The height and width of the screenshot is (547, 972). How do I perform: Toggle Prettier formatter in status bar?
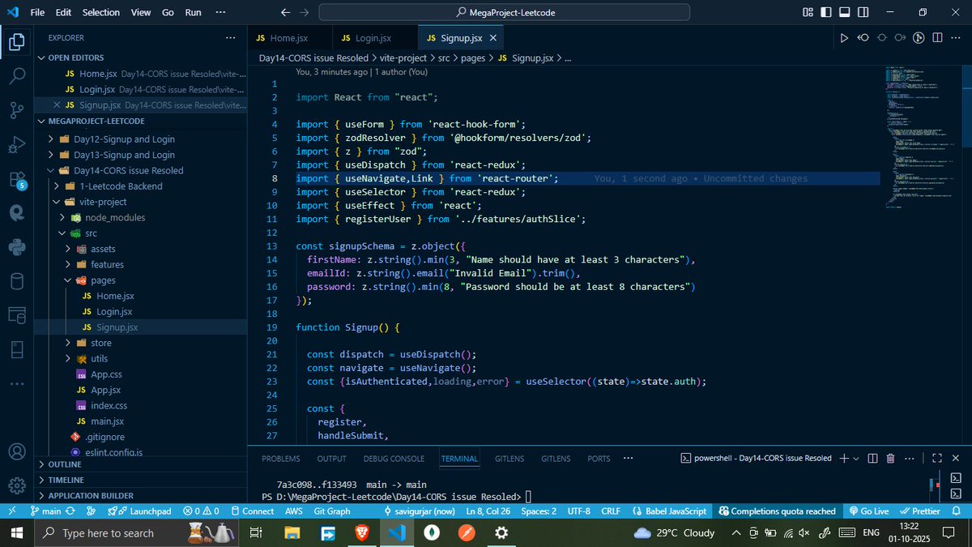(919, 511)
